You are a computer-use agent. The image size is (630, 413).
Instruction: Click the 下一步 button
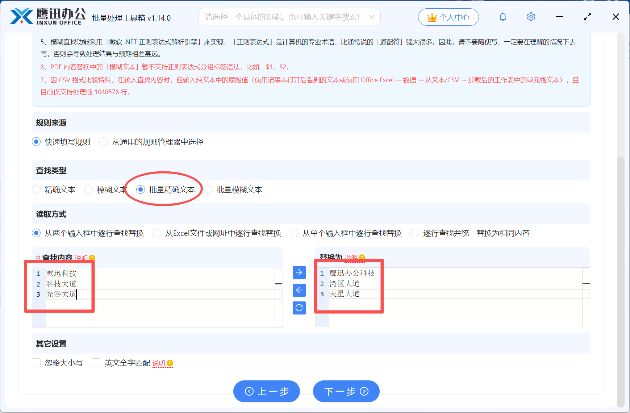tap(346, 391)
